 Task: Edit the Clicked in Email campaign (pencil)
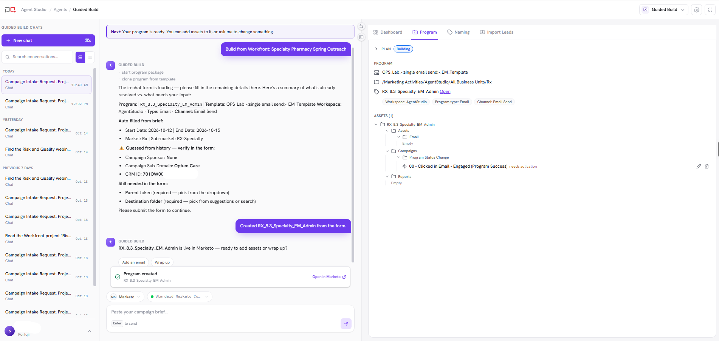click(699, 166)
